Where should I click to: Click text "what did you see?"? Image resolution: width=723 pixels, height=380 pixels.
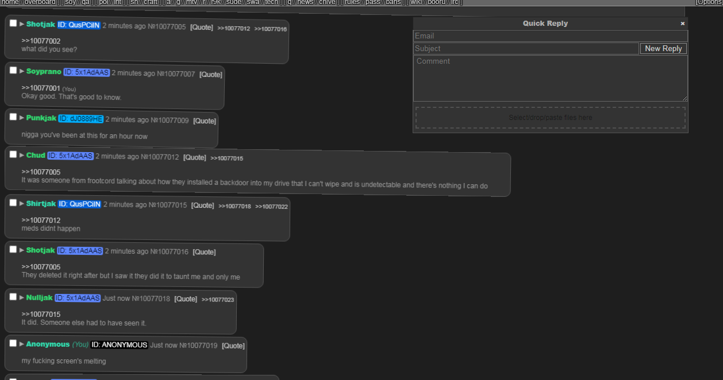point(49,49)
